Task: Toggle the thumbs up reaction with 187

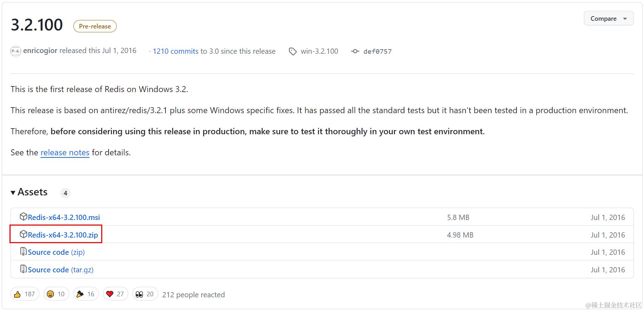Action: tap(25, 294)
